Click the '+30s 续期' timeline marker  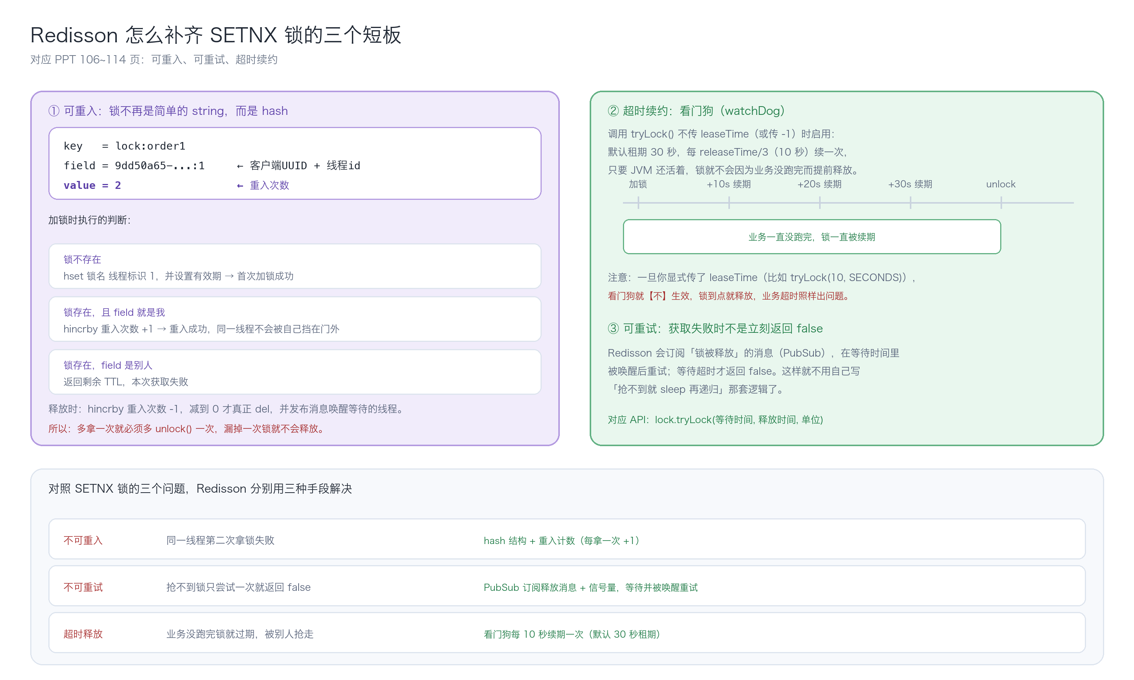(x=910, y=184)
